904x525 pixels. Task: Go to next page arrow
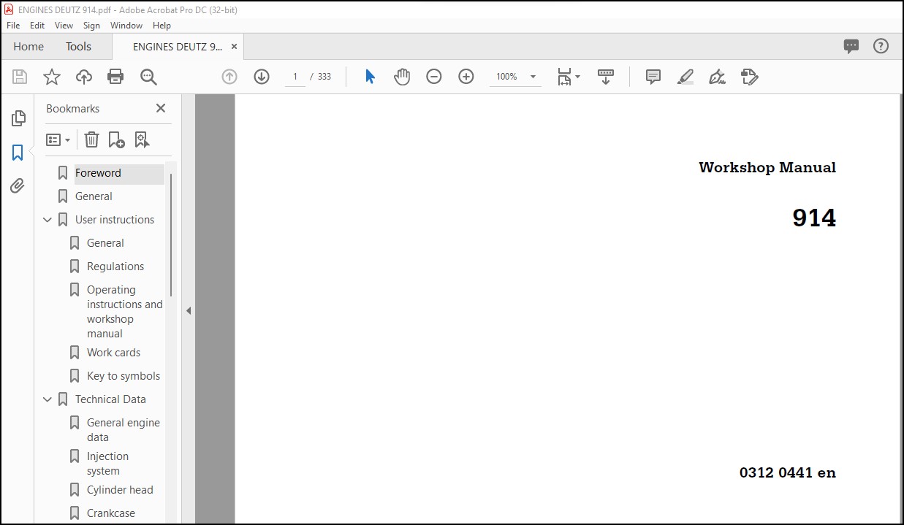click(262, 77)
